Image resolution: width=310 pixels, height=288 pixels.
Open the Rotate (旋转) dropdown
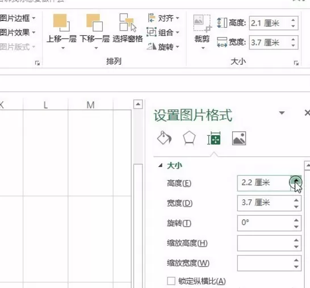(163, 47)
